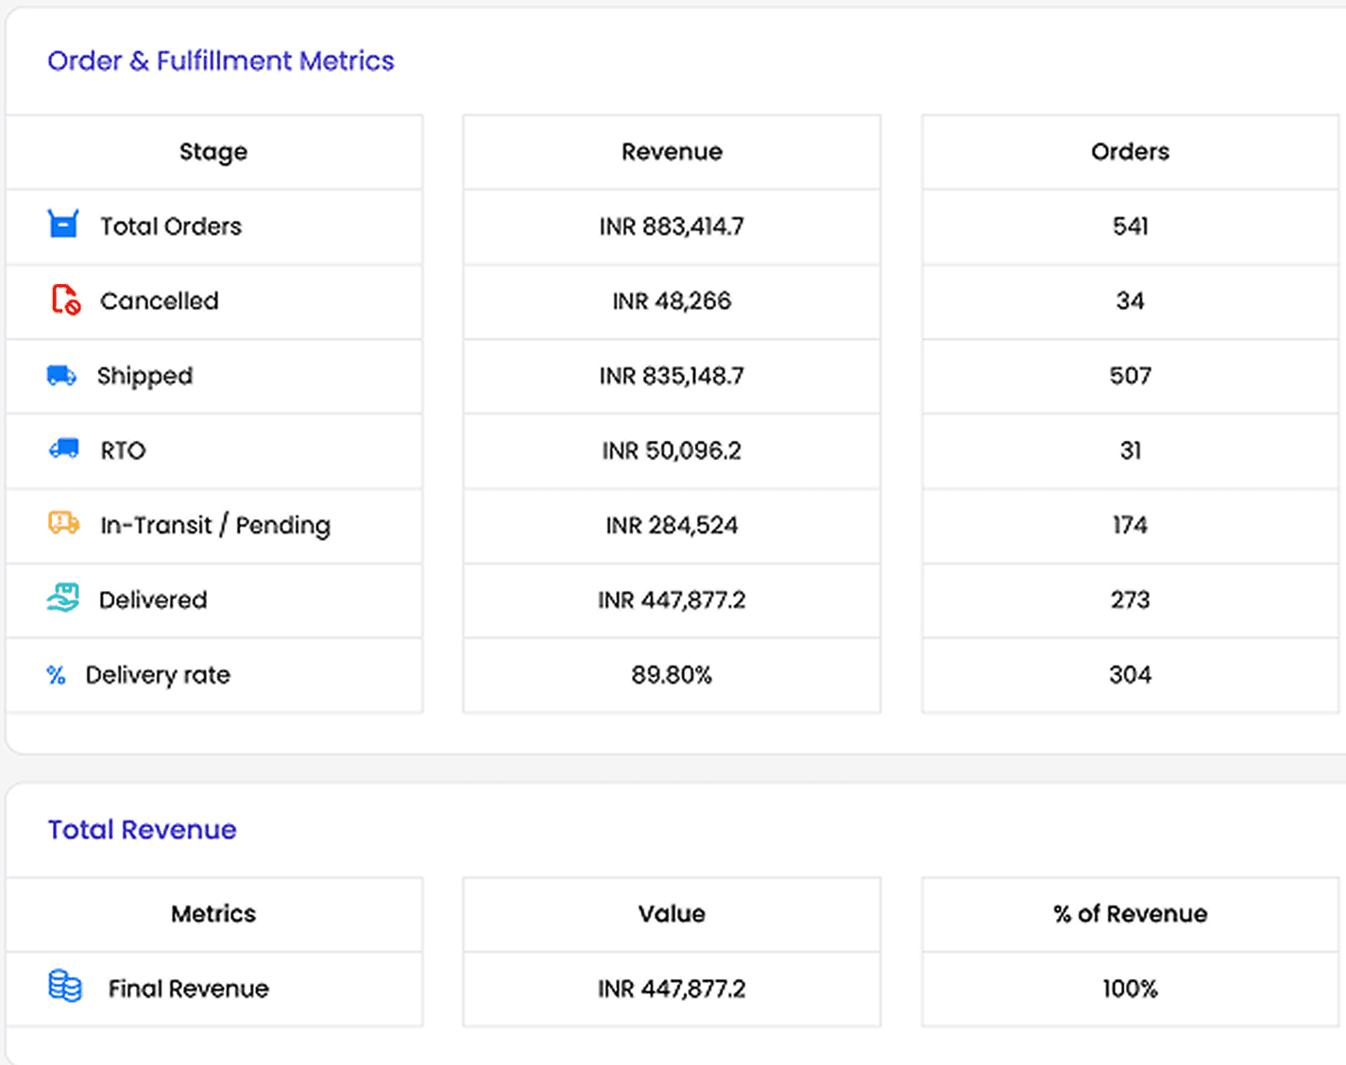
Task: Select the Total Revenue section heading
Action: click(x=142, y=830)
